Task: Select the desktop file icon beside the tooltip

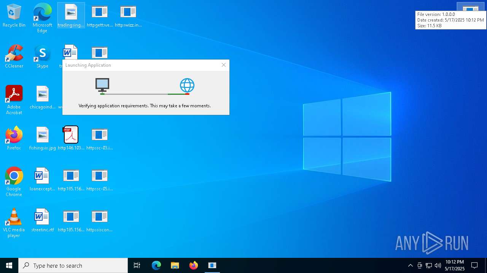Action: (470, 8)
